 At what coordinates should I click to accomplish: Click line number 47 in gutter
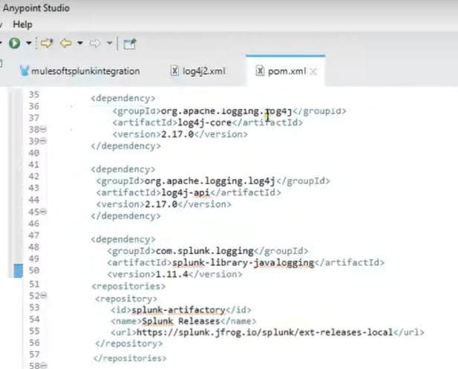(34, 235)
